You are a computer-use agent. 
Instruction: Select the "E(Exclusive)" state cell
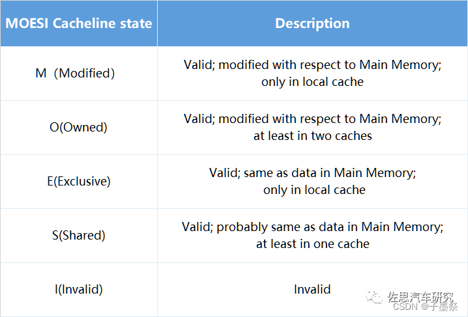(78, 181)
